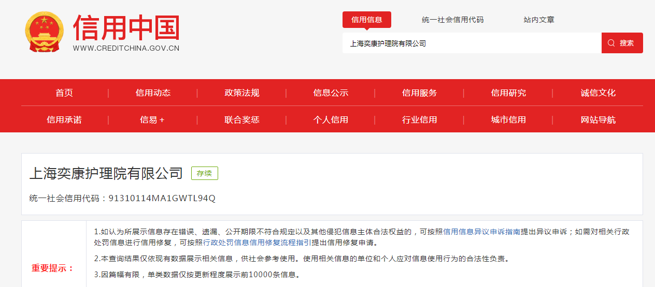Screen dimensions: 655x287
Task: Click the 信用中国 site title text
Action: click(x=126, y=27)
